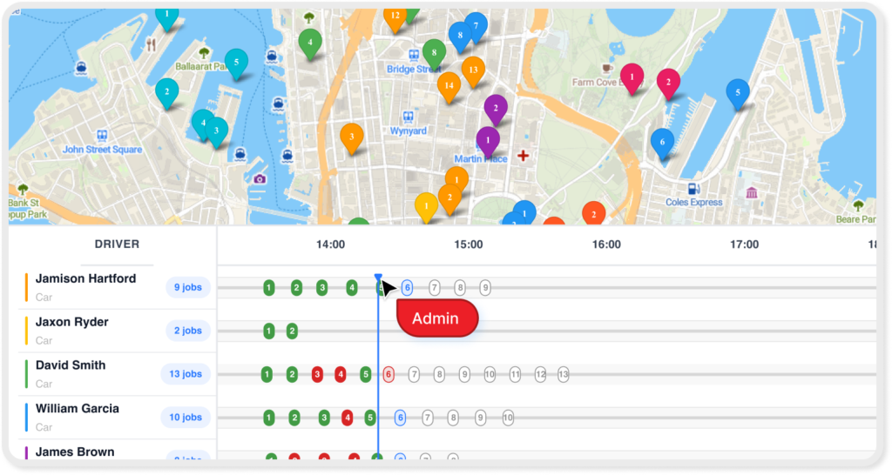Select the teal map pin numbered 5

click(x=235, y=63)
